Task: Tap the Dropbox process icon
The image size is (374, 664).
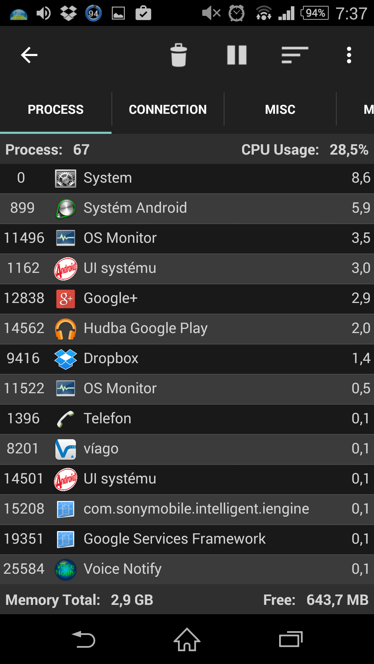Action: (65, 359)
